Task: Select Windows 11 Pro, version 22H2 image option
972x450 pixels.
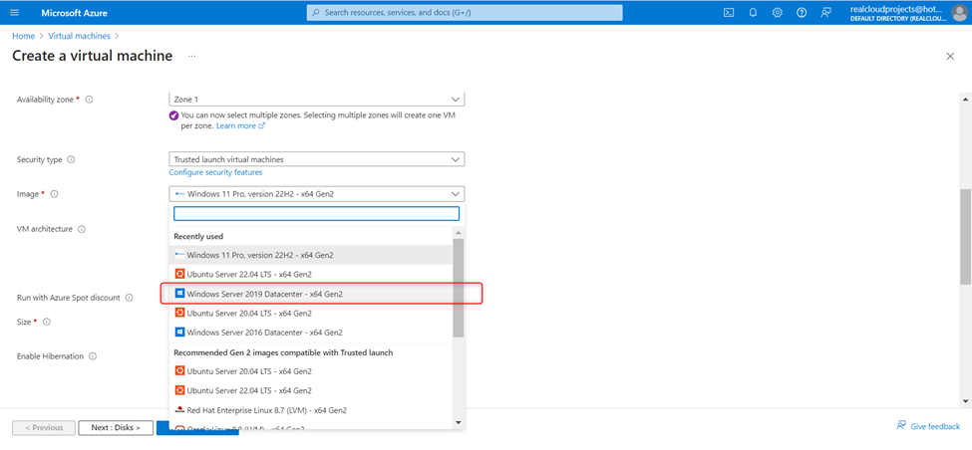Action: tap(311, 255)
